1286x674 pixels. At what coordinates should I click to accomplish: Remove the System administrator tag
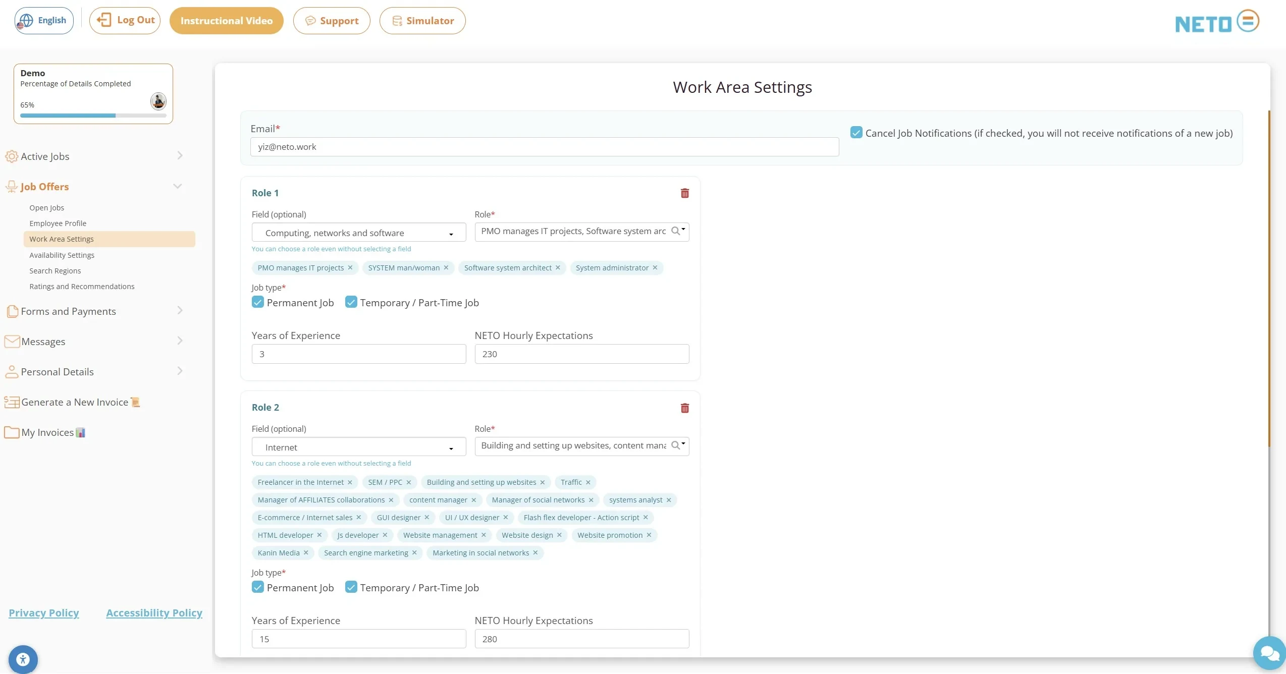pyautogui.click(x=655, y=267)
